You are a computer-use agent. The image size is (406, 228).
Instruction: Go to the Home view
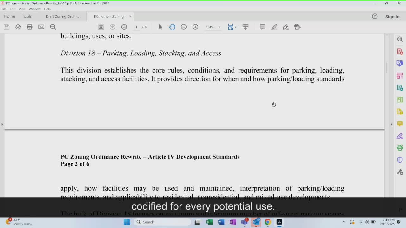[9, 16]
